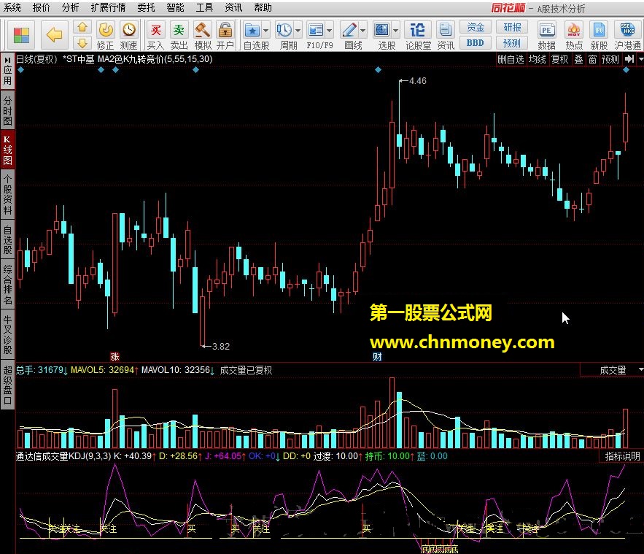Click the arrow-to-bar icon beside chart 预测
The height and width of the screenshot is (554, 644).
[x=629, y=59]
